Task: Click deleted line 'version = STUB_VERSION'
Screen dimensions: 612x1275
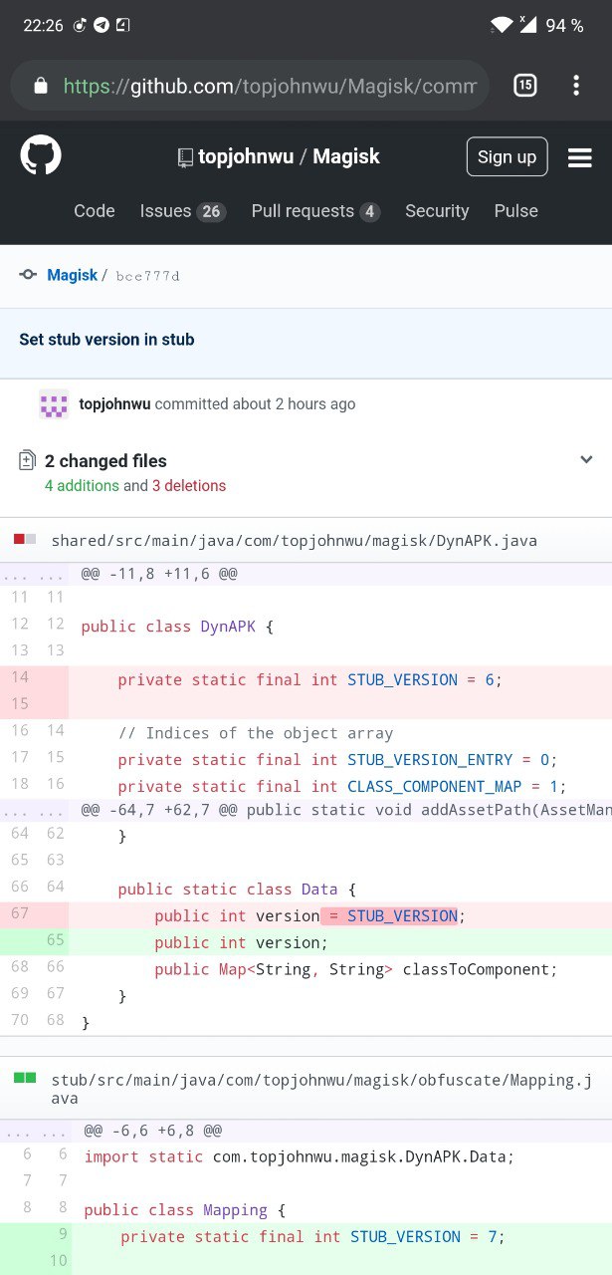Action: pyautogui.click(x=310, y=916)
